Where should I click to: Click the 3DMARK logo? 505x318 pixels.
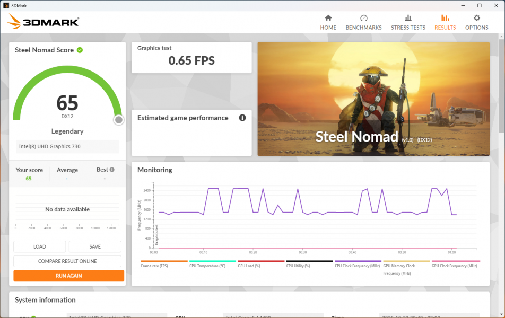coord(43,22)
